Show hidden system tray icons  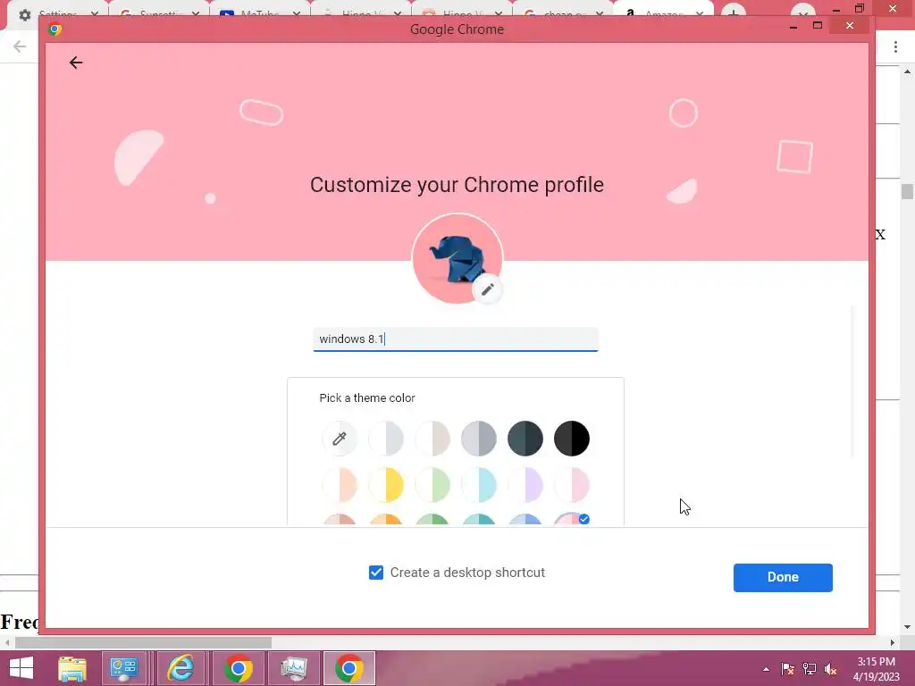[x=766, y=669]
